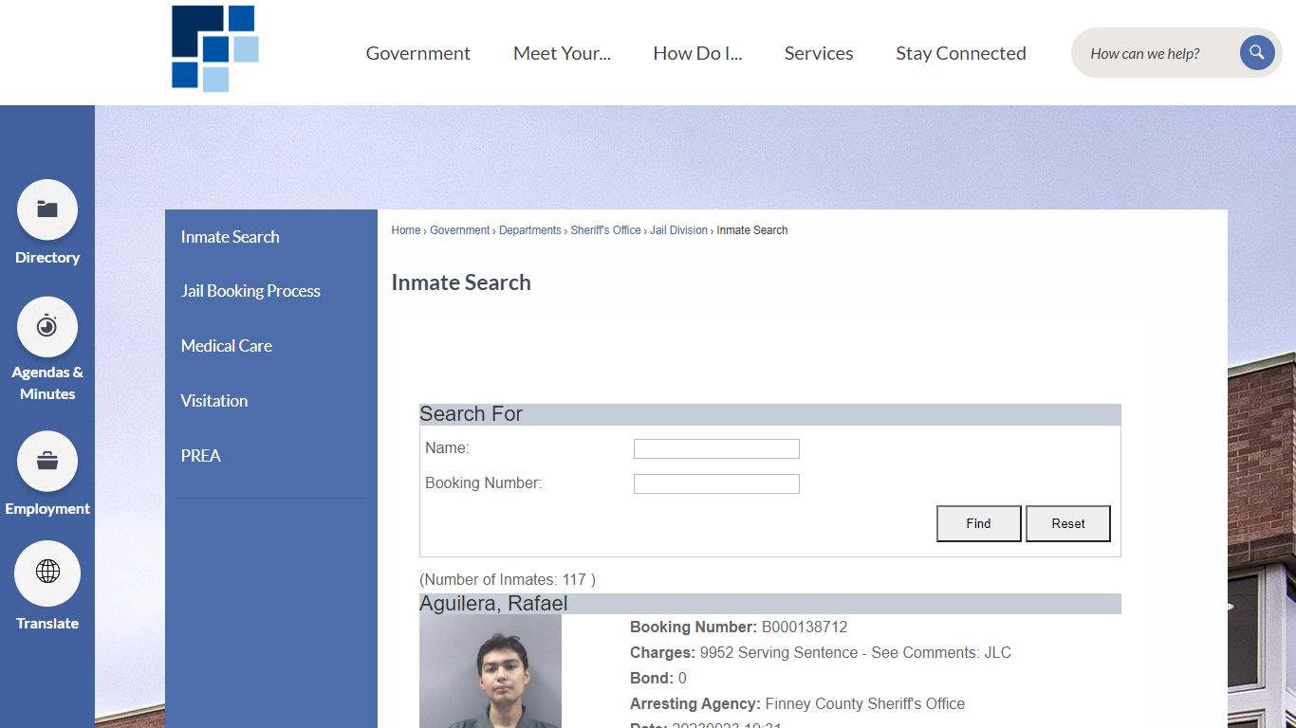The image size is (1296, 728).
Task: Click the Translate globe icon
Action: [47, 573]
